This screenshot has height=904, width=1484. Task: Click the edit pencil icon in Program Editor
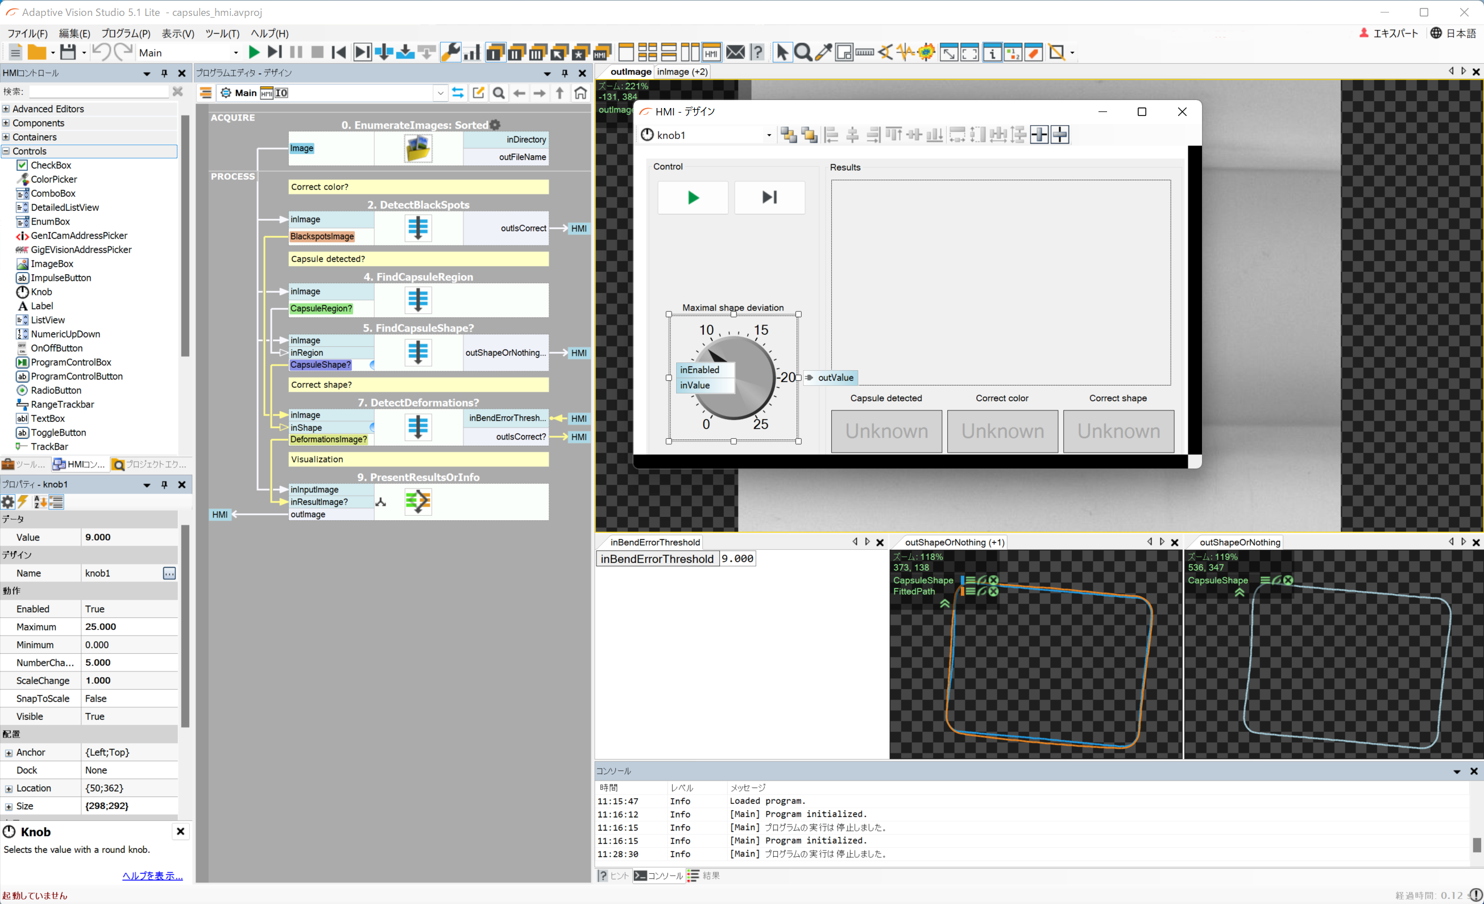[478, 93]
